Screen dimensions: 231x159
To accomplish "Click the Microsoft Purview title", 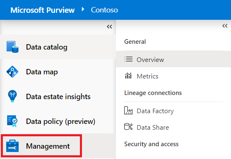I will [42, 10].
